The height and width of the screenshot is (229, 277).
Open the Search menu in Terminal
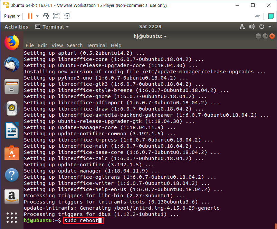75,45
